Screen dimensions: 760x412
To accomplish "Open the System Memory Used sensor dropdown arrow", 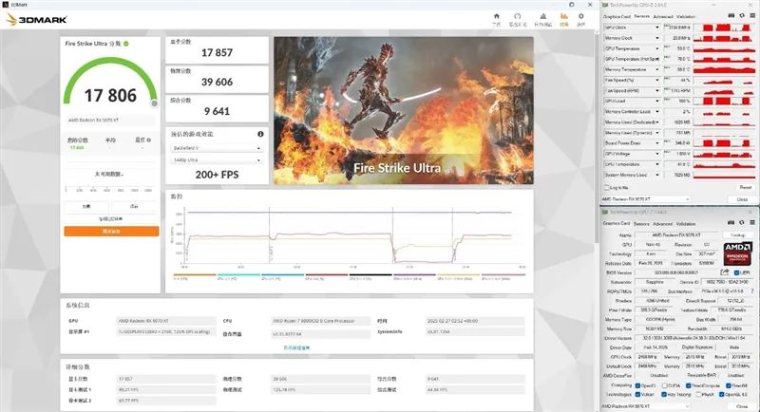I will pyautogui.click(x=657, y=175).
